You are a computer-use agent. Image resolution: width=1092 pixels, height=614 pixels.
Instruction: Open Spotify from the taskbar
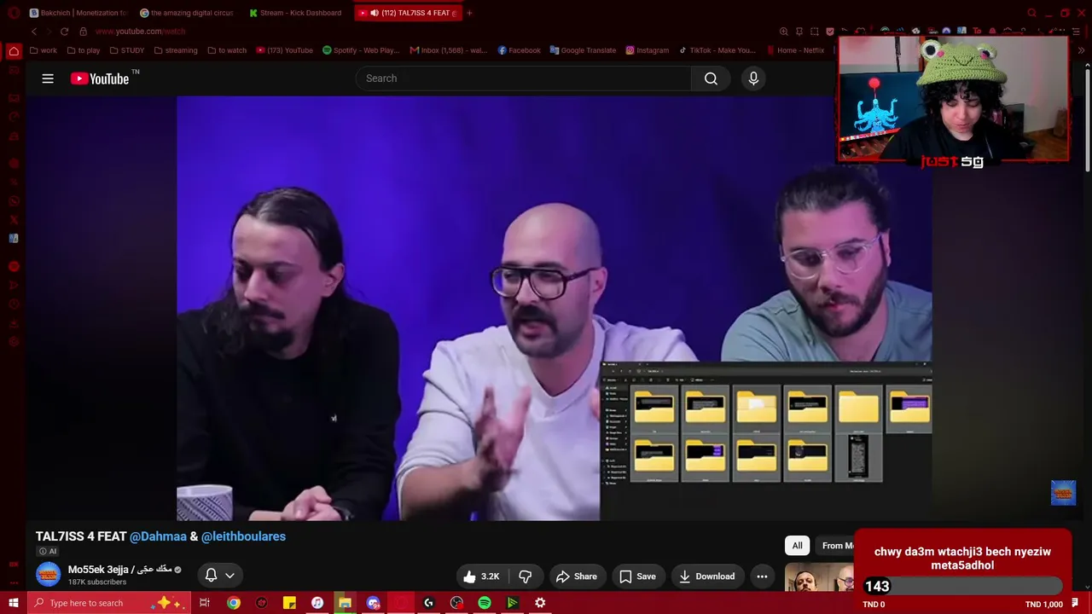[x=485, y=603]
